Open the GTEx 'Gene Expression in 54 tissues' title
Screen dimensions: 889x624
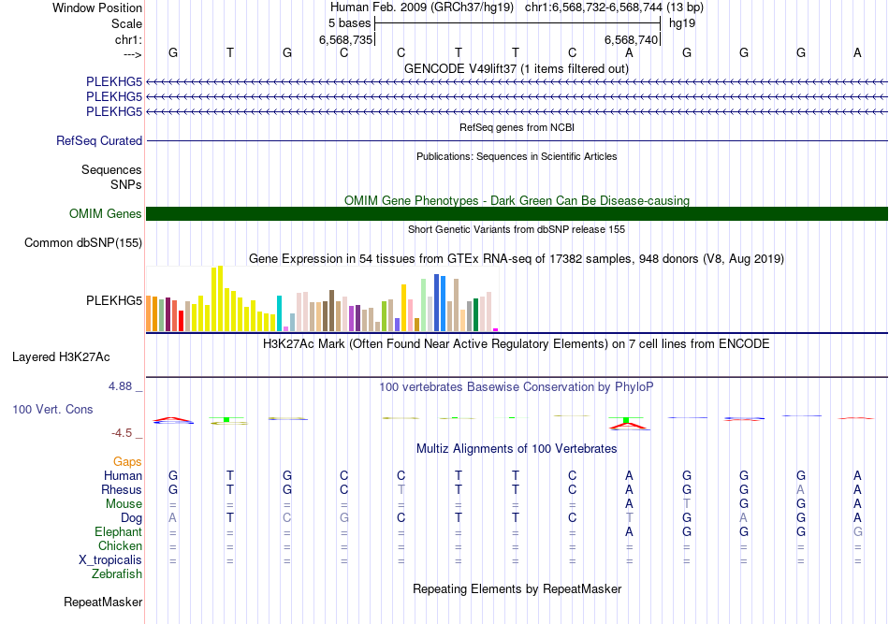[x=517, y=259]
